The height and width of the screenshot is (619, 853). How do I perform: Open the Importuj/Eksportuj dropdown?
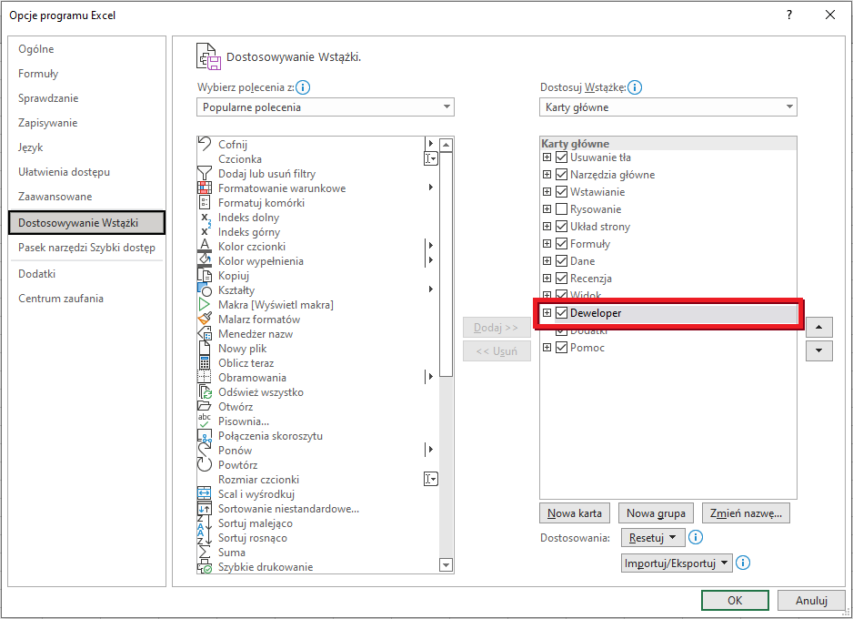[677, 563]
